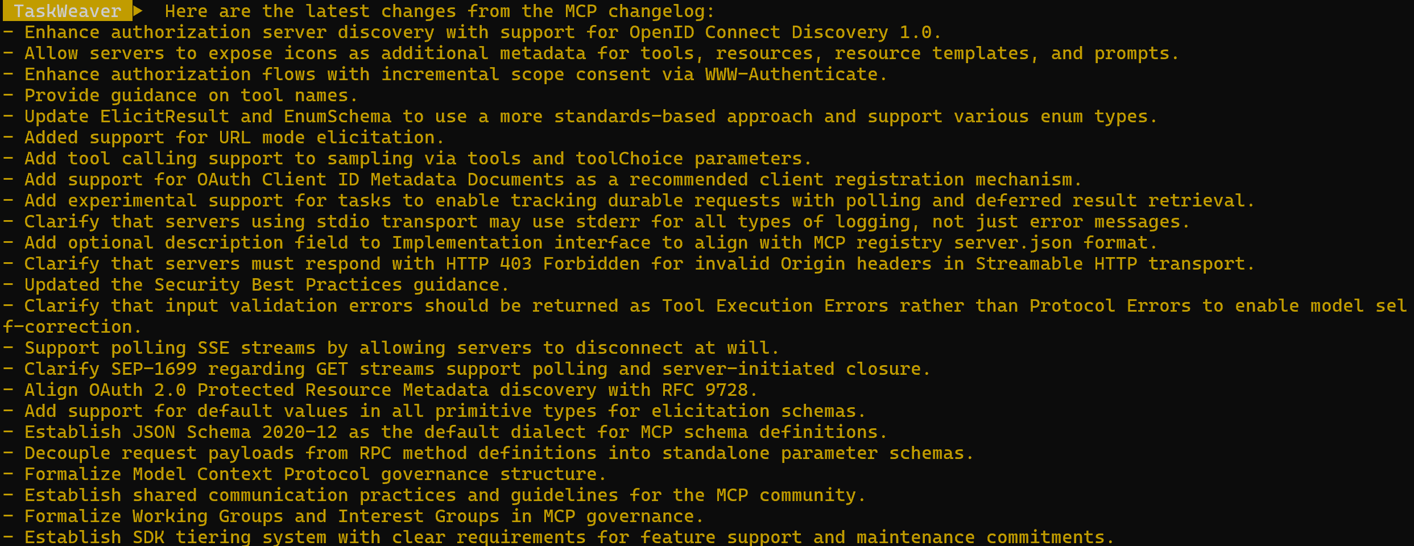Image resolution: width=1414 pixels, height=546 pixels.
Task: Click the arrow after the TaskWeaver label
Action: pos(138,11)
